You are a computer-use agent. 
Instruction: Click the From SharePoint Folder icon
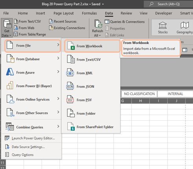pos(71,127)
